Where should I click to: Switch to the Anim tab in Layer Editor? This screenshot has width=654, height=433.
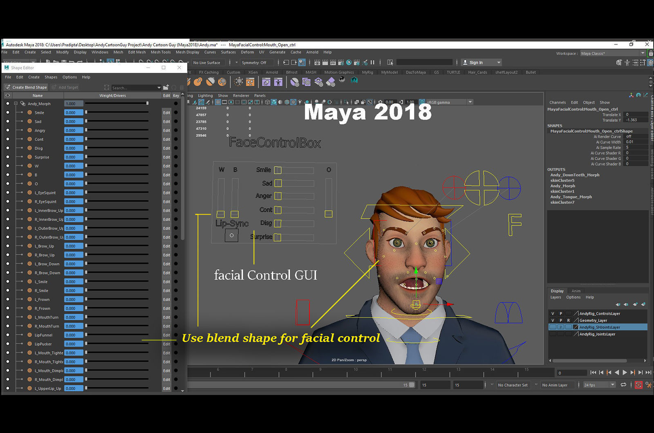pyautogui.click(x=576, y=291)
